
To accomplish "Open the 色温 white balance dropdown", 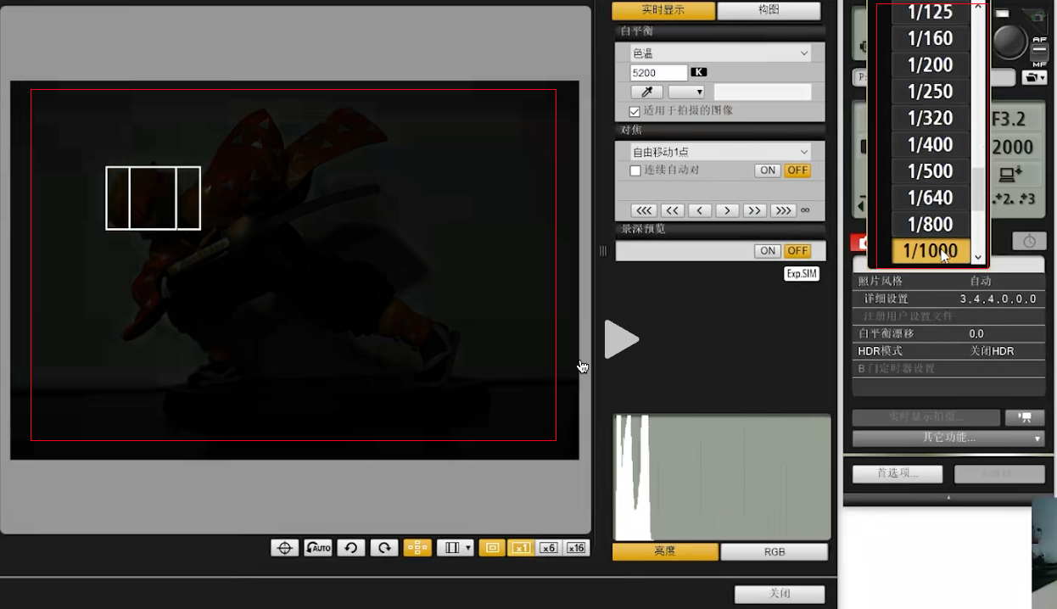I will pos(720,53).
